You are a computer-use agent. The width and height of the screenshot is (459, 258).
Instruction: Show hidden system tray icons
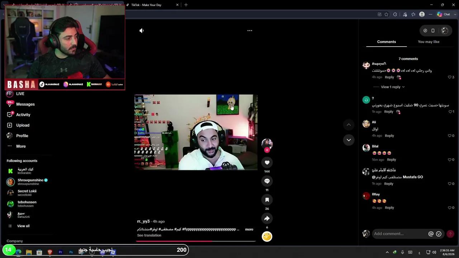coord(387,252)
